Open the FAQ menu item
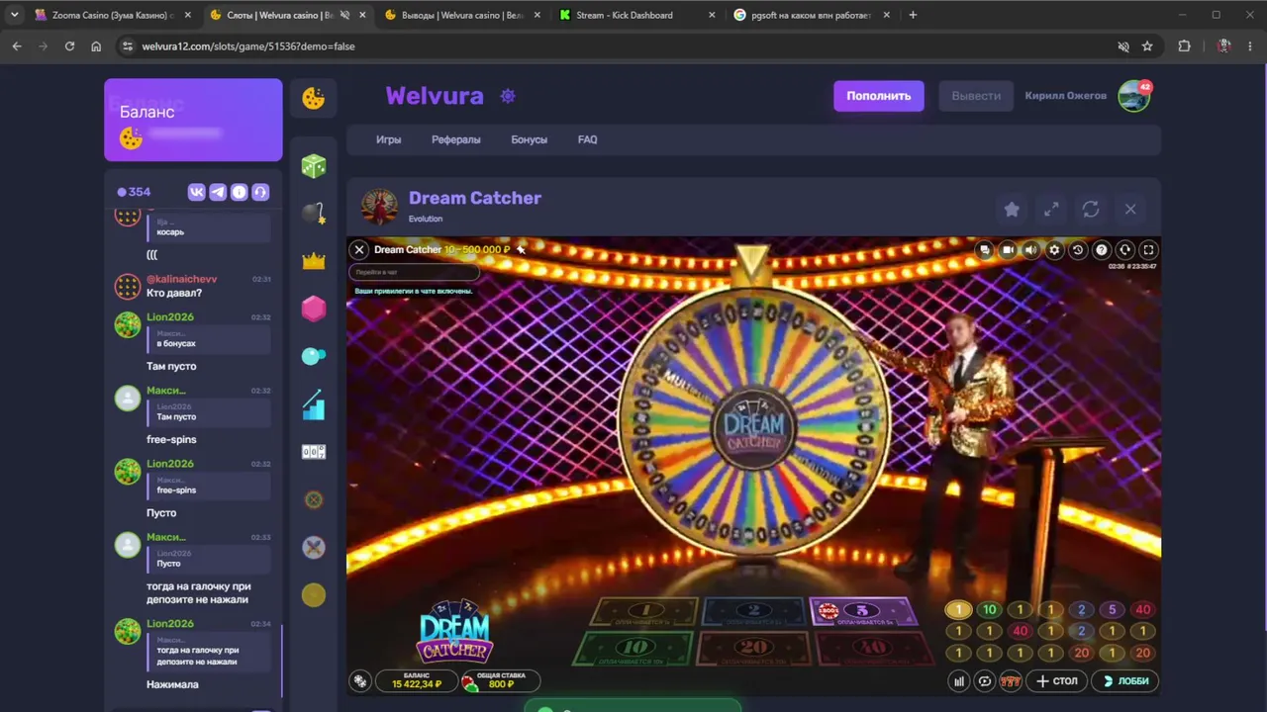The width and height of the screenshot is (1267, 712). click(587, 139)
